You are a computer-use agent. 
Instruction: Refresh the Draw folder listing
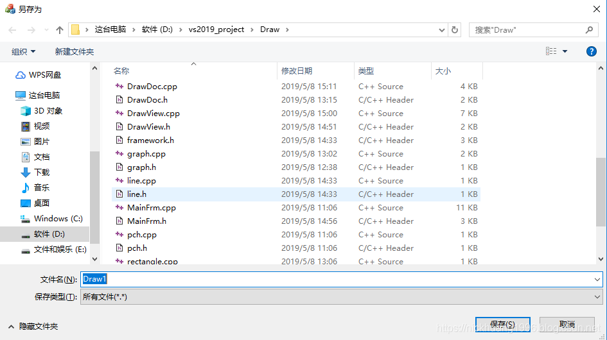[455, 30]
